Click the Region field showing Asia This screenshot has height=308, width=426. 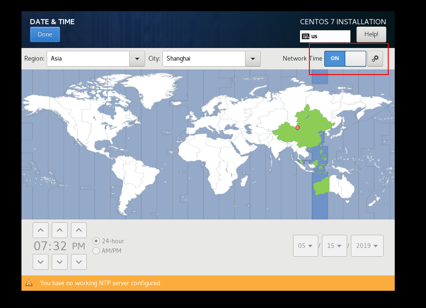tap(88, 59)
